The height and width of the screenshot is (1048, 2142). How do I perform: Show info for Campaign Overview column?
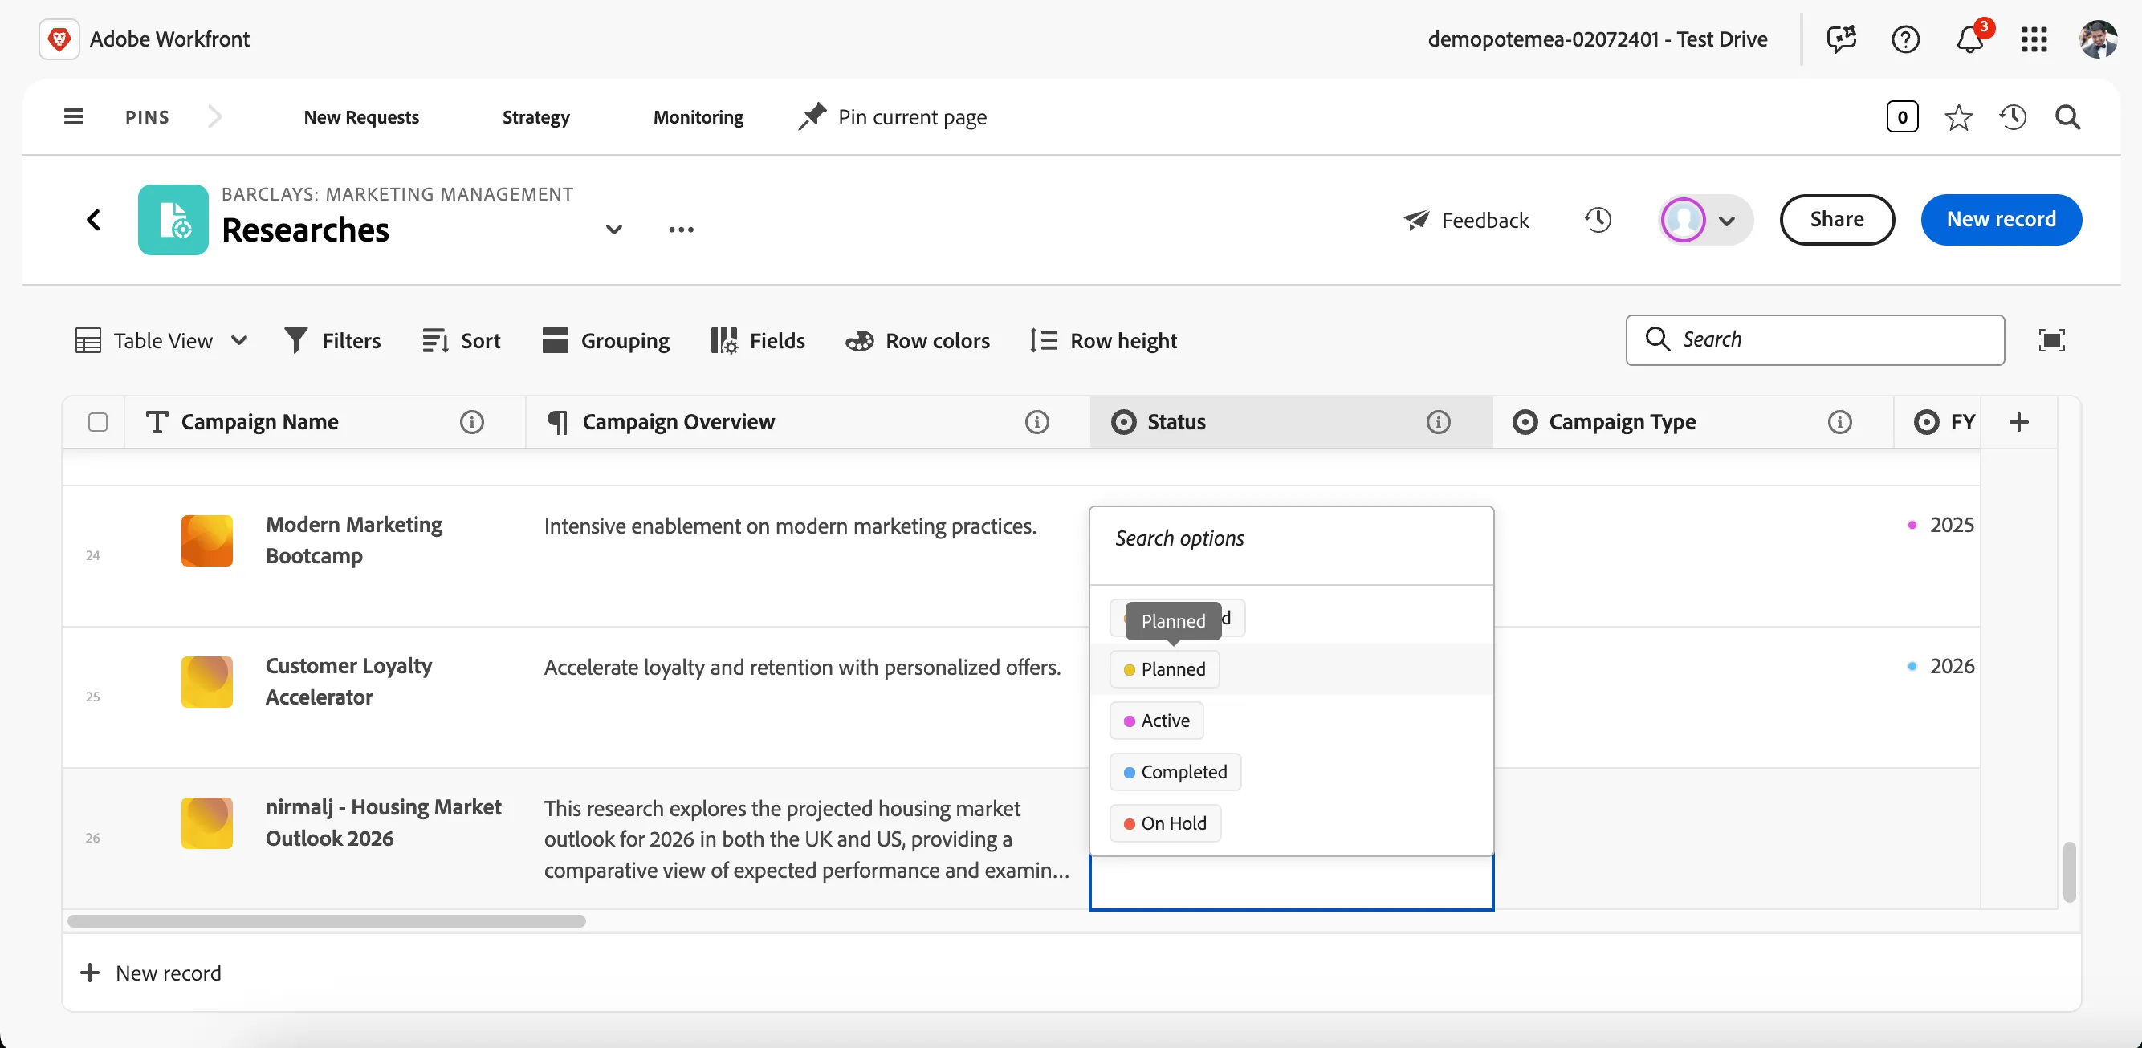(1036, 422)
